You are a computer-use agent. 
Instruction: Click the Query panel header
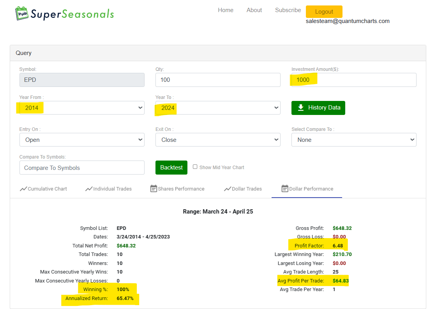218,53
